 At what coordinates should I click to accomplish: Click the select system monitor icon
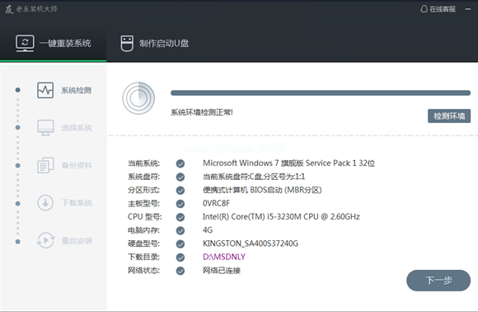point(45,128)
